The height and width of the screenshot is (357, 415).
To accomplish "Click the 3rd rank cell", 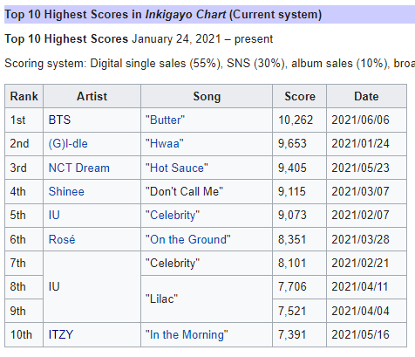I will (x=24, y=168).
